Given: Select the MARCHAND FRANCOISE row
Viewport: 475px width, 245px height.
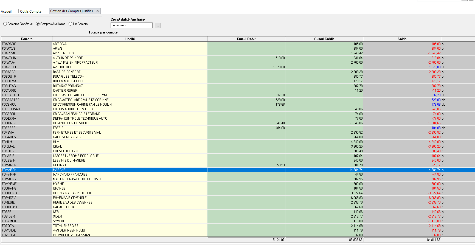Looking at the screenshot, I should pyautogui.click(x=238, y=174).
